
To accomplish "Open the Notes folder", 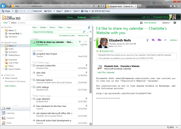I will 11,66.
